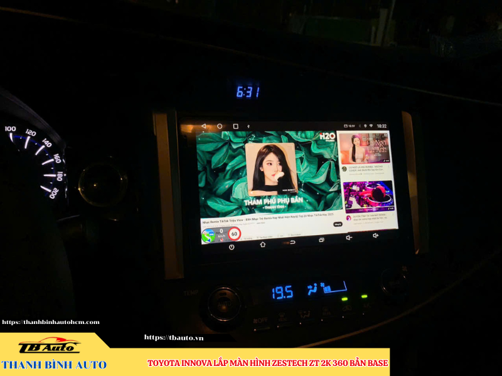Open the overlapping-windows icon on bottom bar

(321, 240)
